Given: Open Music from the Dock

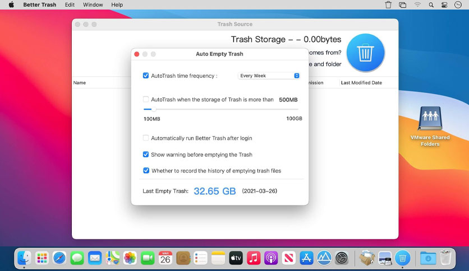Looking at the screenshot, I should (x=254, y=258).
